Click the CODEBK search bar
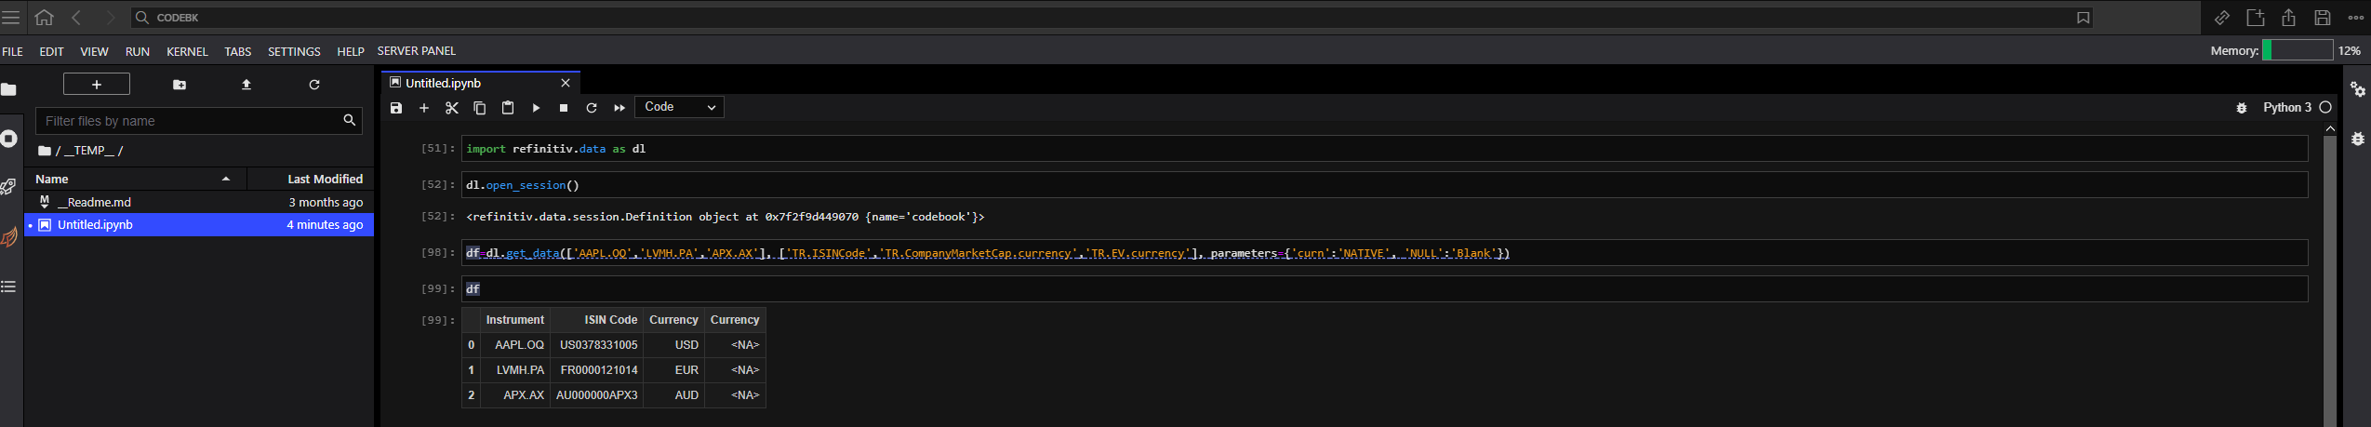 (x=1112, y=18)
